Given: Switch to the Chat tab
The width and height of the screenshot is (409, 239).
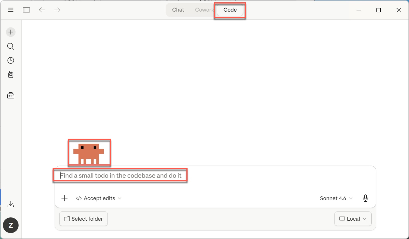Looking at the screenshot, I should pos(178,10).
